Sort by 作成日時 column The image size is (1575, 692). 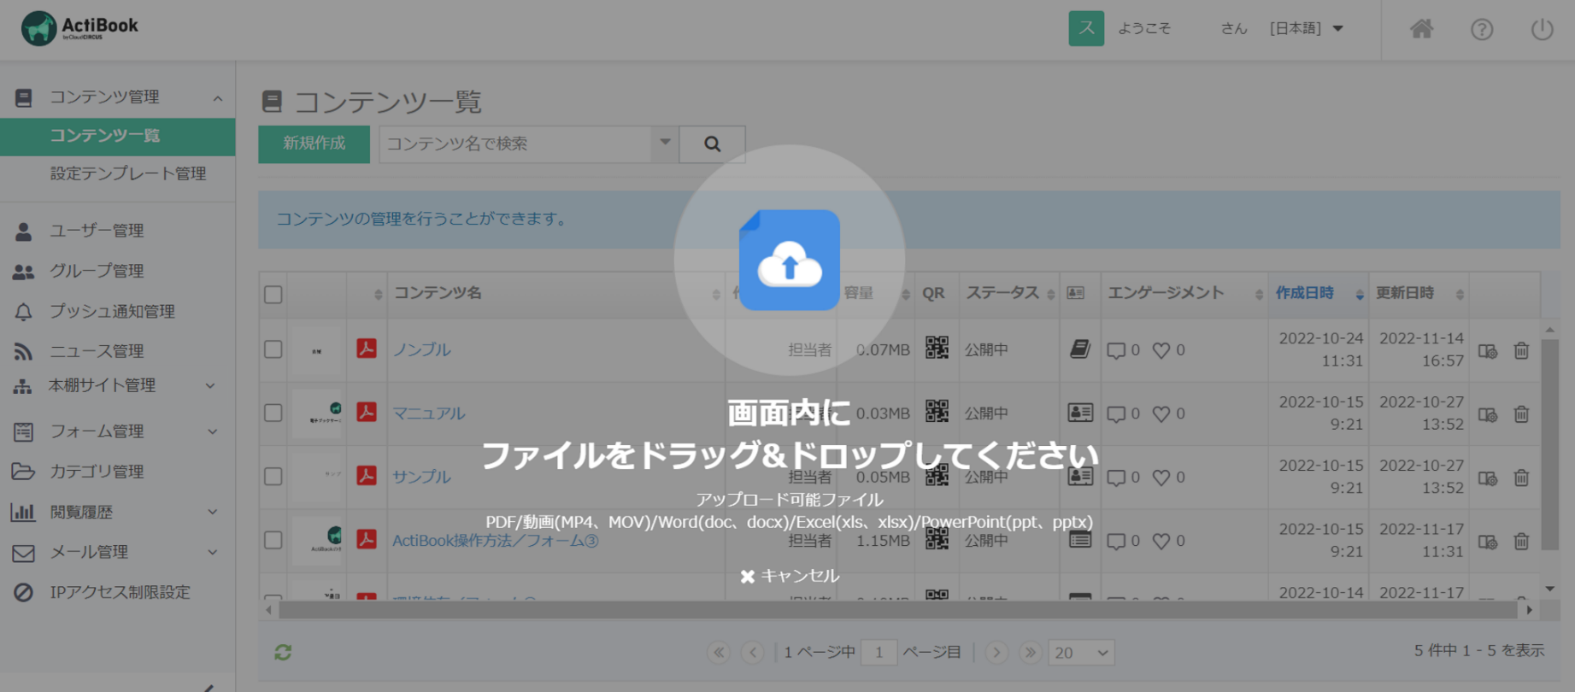click(1319, 293)
